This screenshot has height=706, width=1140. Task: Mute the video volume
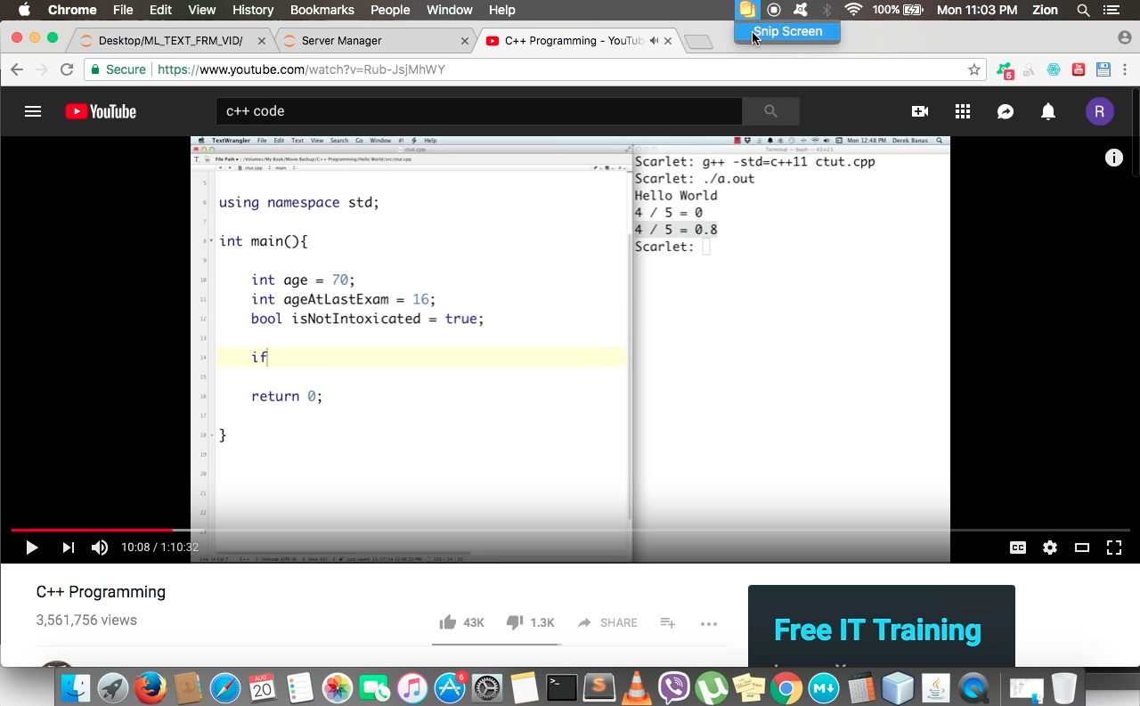pyautogui.click(x=100, y=548)
